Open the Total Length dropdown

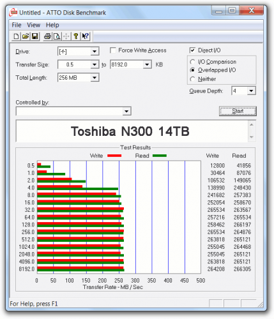95,78
